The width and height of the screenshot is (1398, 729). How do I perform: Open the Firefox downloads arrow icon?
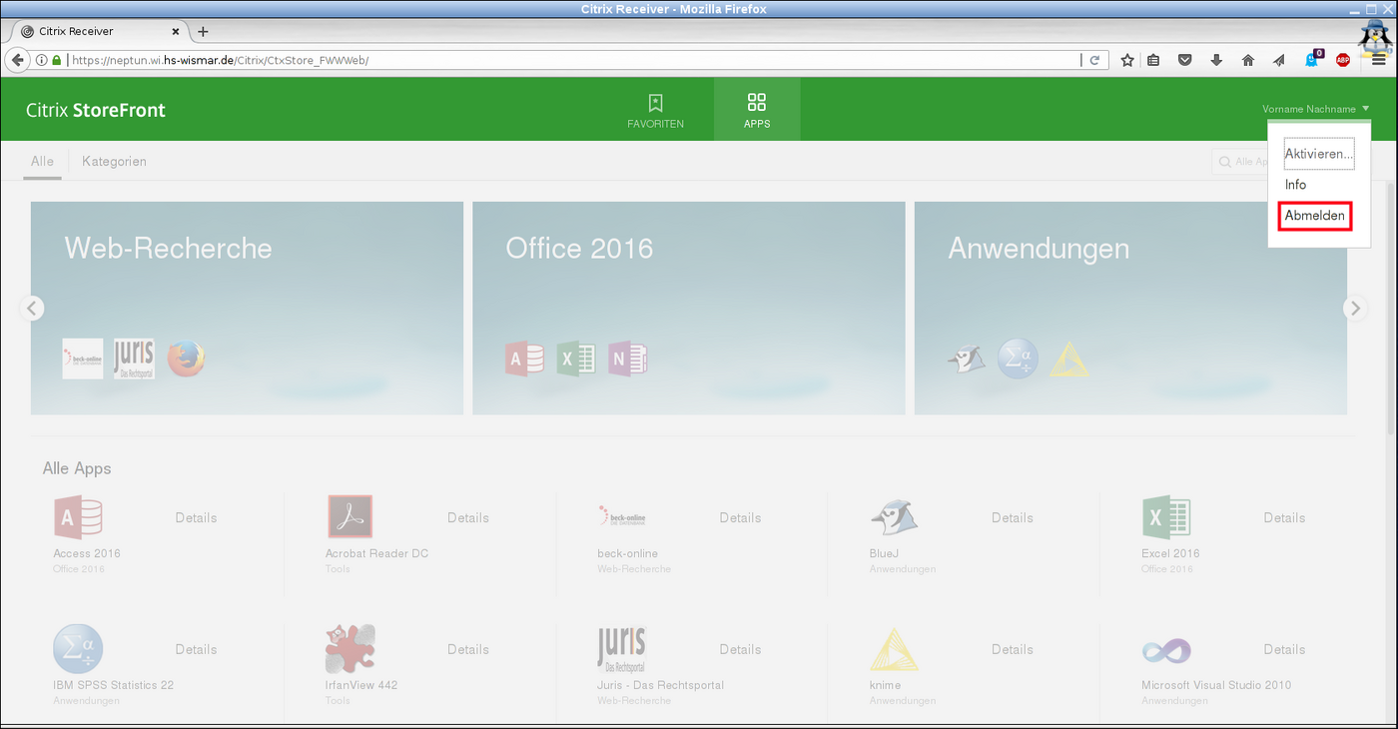pyautogui.click(x=1216, y=60)
